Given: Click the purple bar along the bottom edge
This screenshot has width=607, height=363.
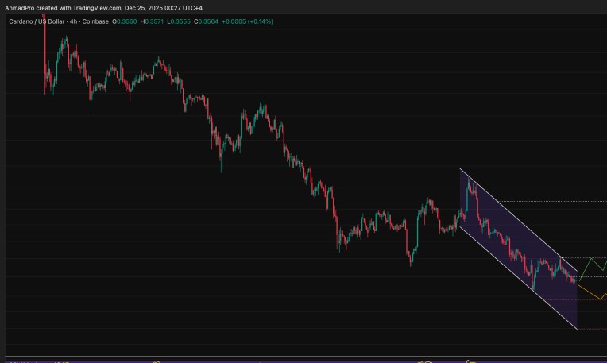Looking at the screenshot, I should click(302, 361).
